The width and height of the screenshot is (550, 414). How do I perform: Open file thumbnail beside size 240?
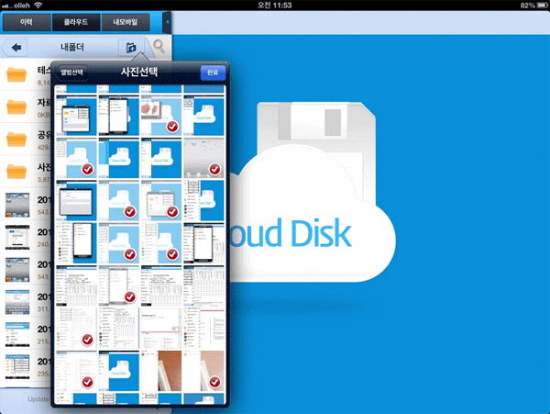[17, 238]
